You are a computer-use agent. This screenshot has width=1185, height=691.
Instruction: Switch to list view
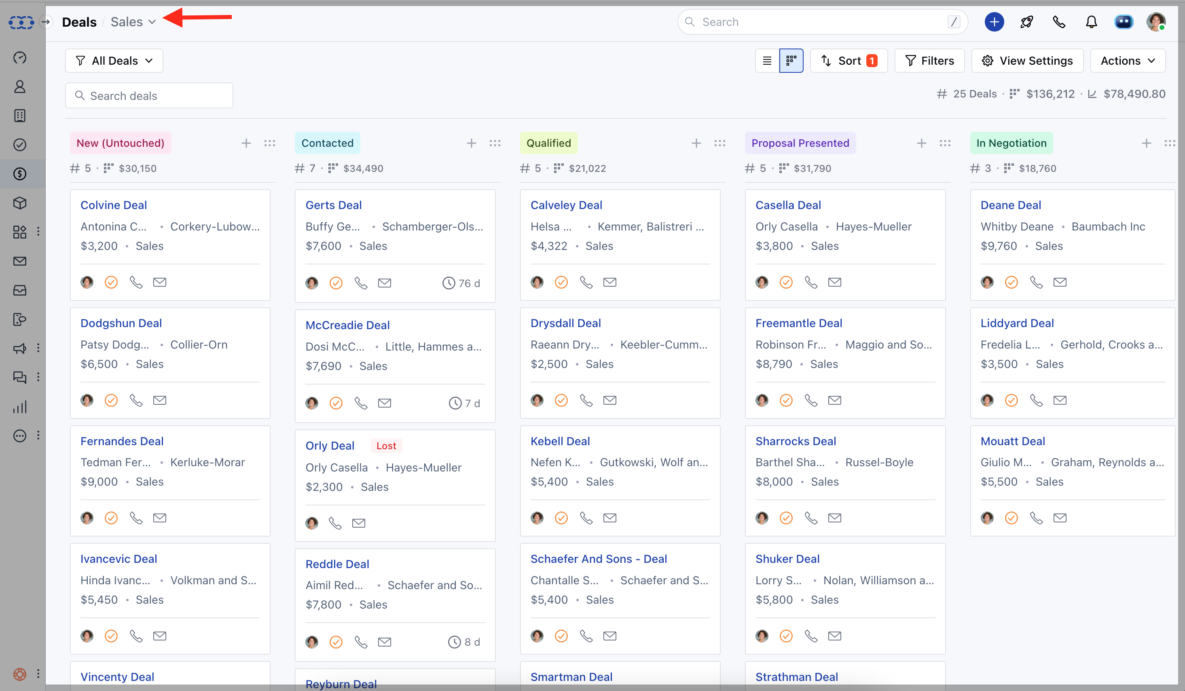[x=767, y=61]
